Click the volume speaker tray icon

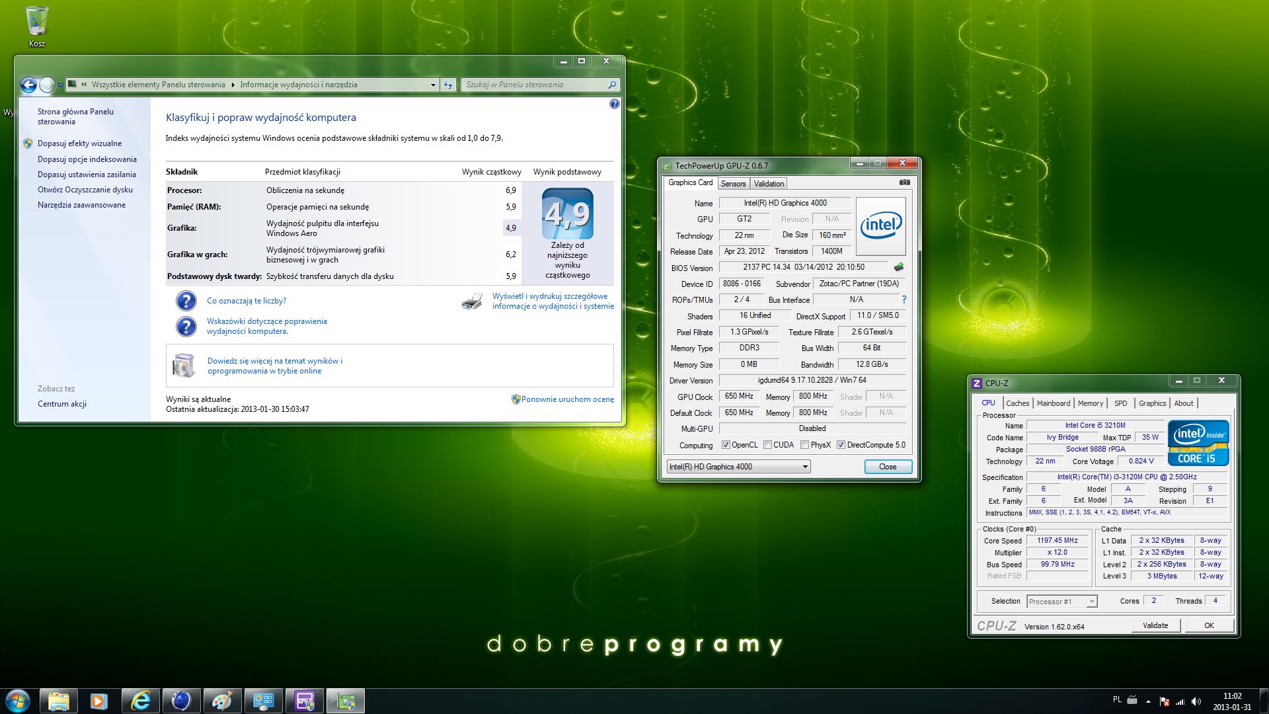(x=1196, y=701)
